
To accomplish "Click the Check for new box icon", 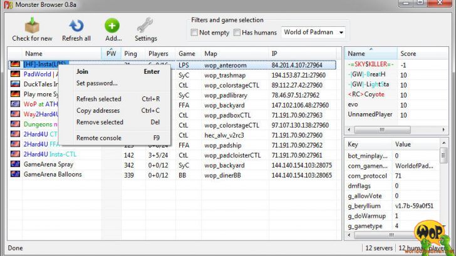I will 32,25.
